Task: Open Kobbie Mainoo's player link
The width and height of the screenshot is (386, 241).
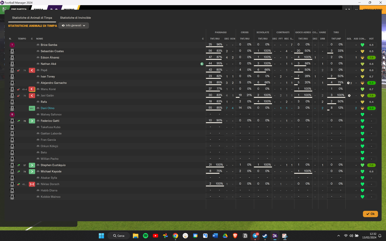Action: [51, 197]
